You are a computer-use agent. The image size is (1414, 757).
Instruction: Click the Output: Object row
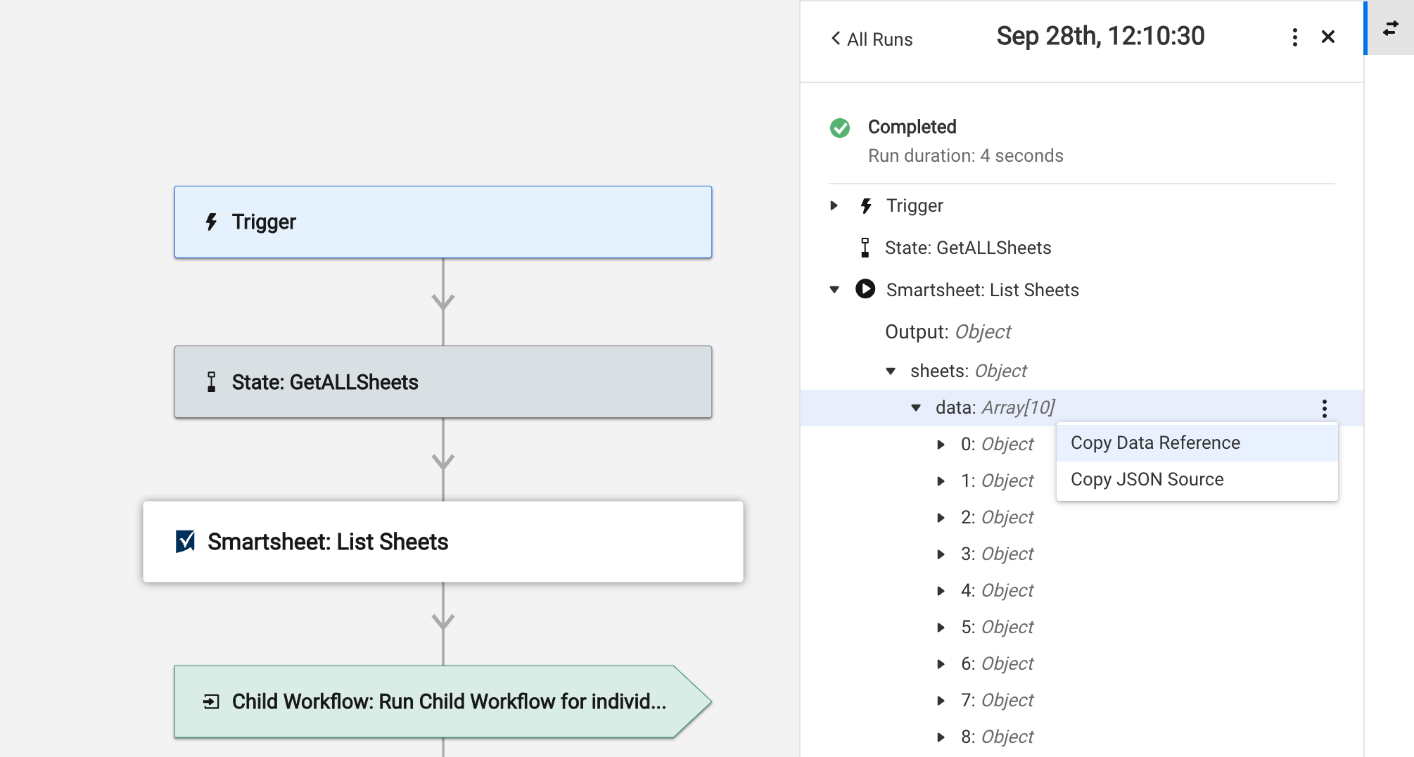click(x=948, y=331)
